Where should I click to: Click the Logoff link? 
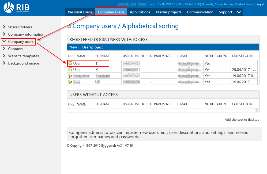[260, 4]
